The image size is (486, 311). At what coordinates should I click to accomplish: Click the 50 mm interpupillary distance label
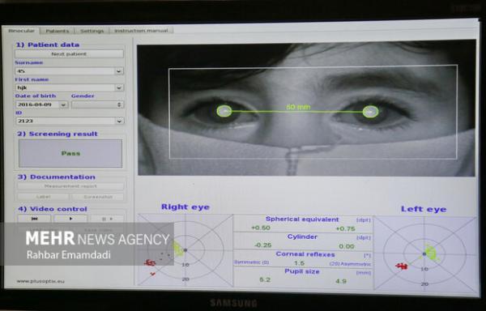298,107
